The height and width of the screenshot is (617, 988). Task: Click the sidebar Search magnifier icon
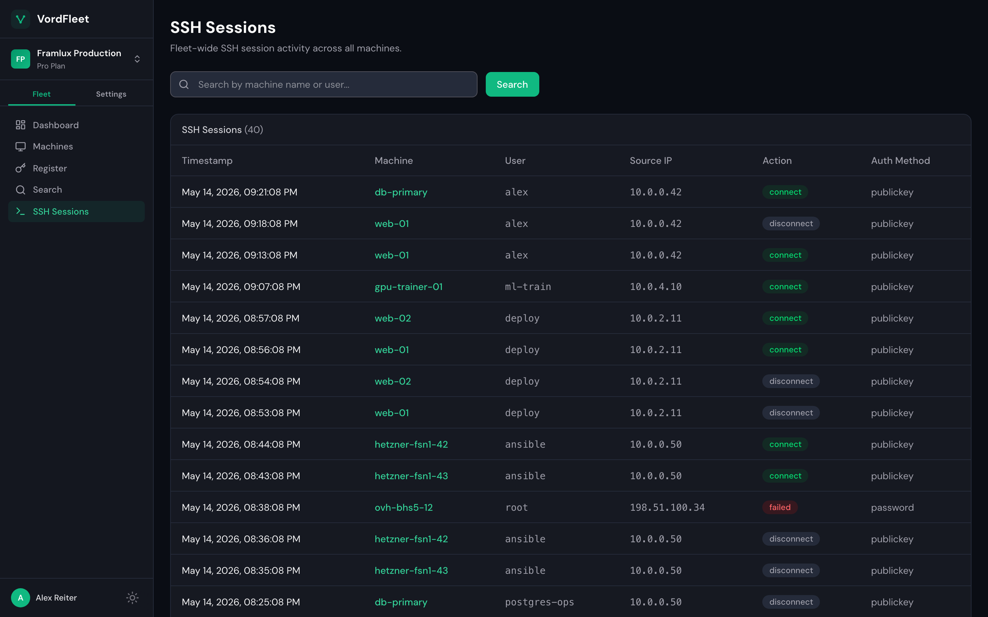(x=21, y=190)
